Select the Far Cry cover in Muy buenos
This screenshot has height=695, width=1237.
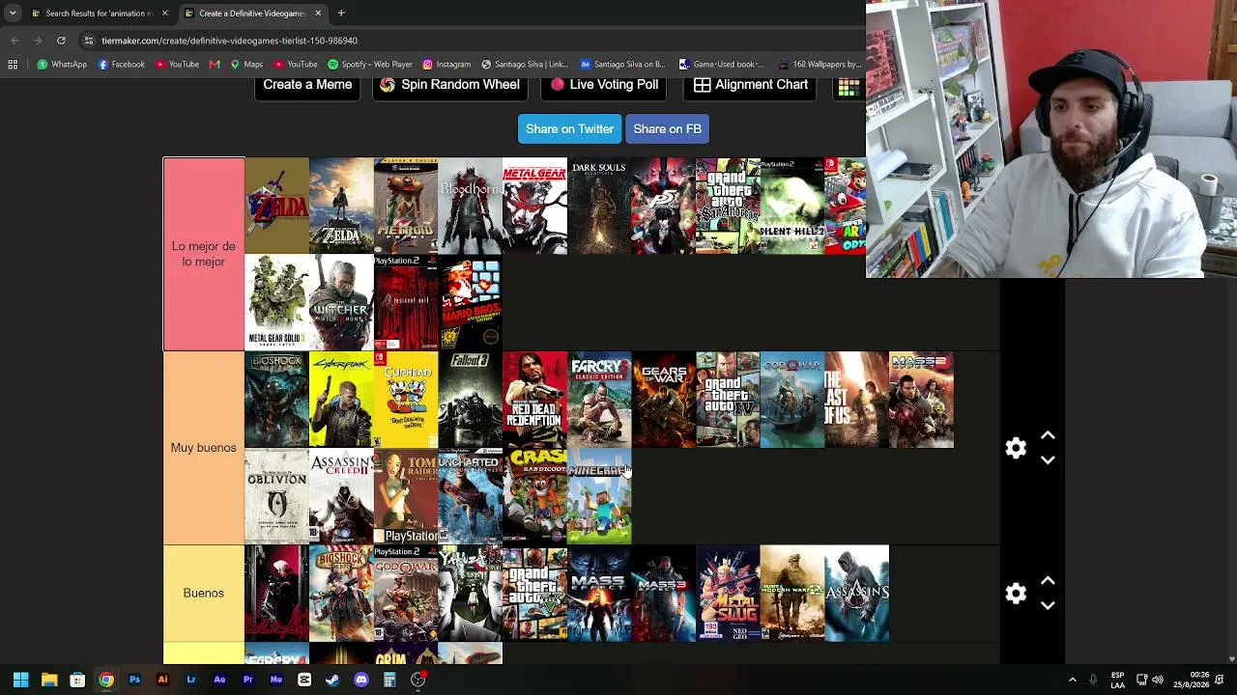(599, 400)
